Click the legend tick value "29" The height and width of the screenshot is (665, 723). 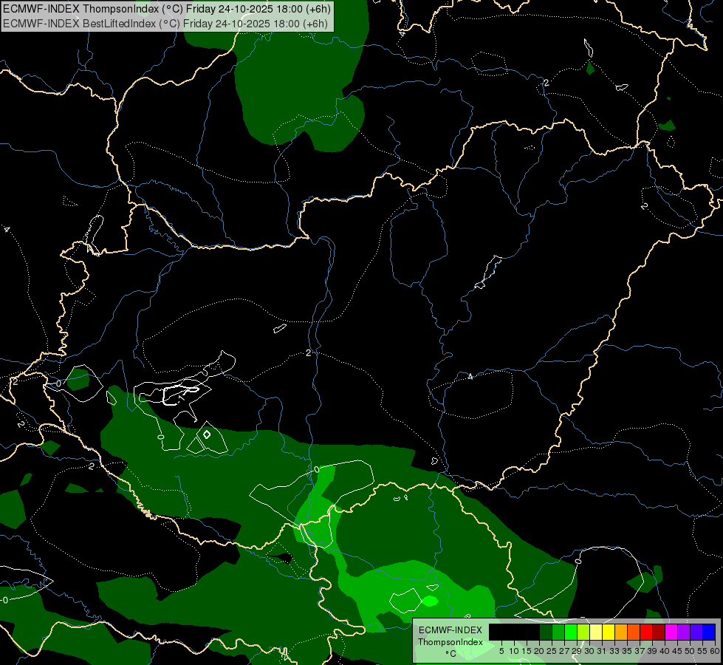point(577,651)
